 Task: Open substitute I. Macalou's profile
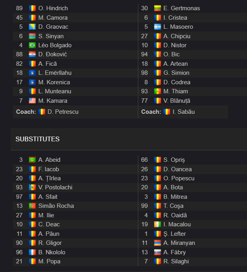click(x=177, y=224)
